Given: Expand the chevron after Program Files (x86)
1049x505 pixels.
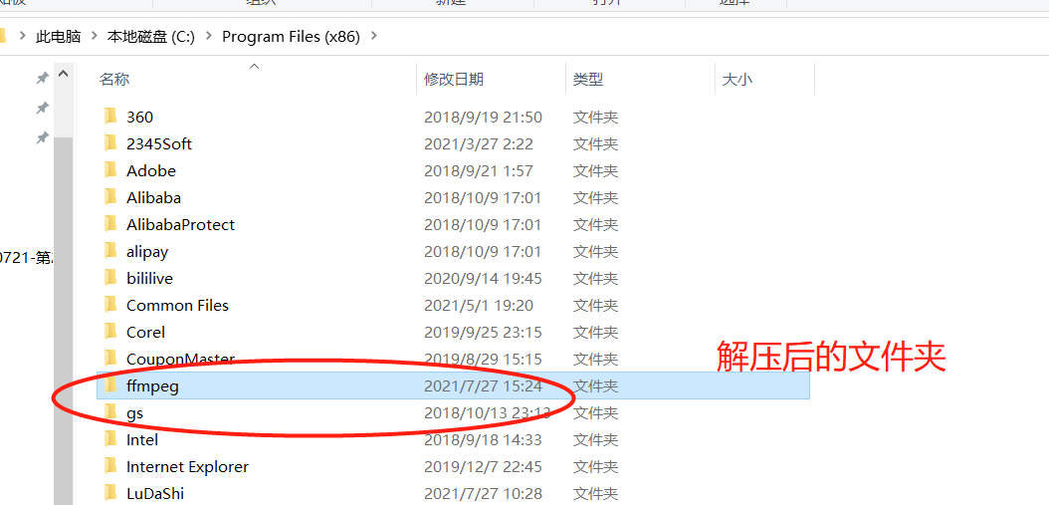Looking at the screenshot, I should click(373, 36).
